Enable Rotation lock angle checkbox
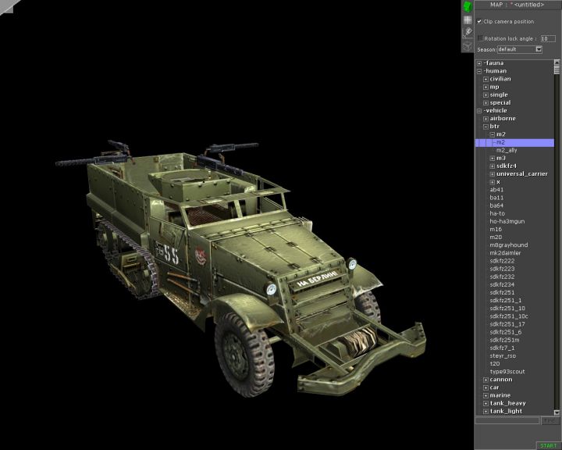The width and height of the screenshot is (562, 450). point(480,37)
